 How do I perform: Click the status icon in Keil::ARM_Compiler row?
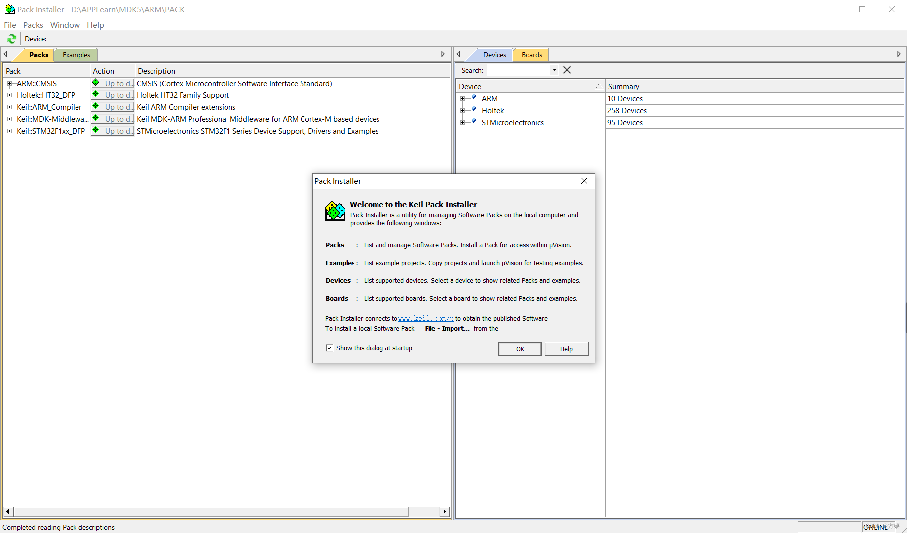tap(96, 106)
